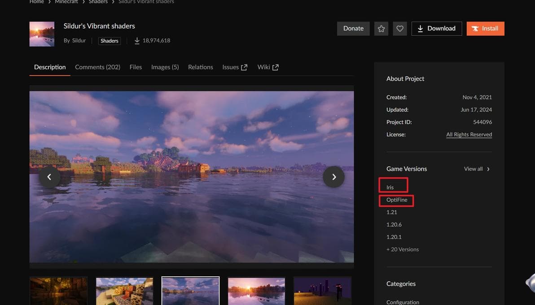Select game version 1.20.1
This screenshot has height=305, width=535.
(x=394, y=237)
